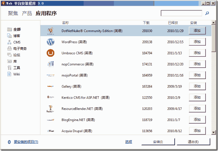The width and height of the screenshot is (218, 151).
Task: Maximize the installer window
Action: coord(208,3)
